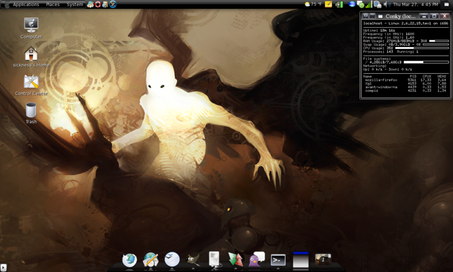Screen dimensions: 453x272
Task: Launch GIMP from the dock
Action: [x=193, y=260]
